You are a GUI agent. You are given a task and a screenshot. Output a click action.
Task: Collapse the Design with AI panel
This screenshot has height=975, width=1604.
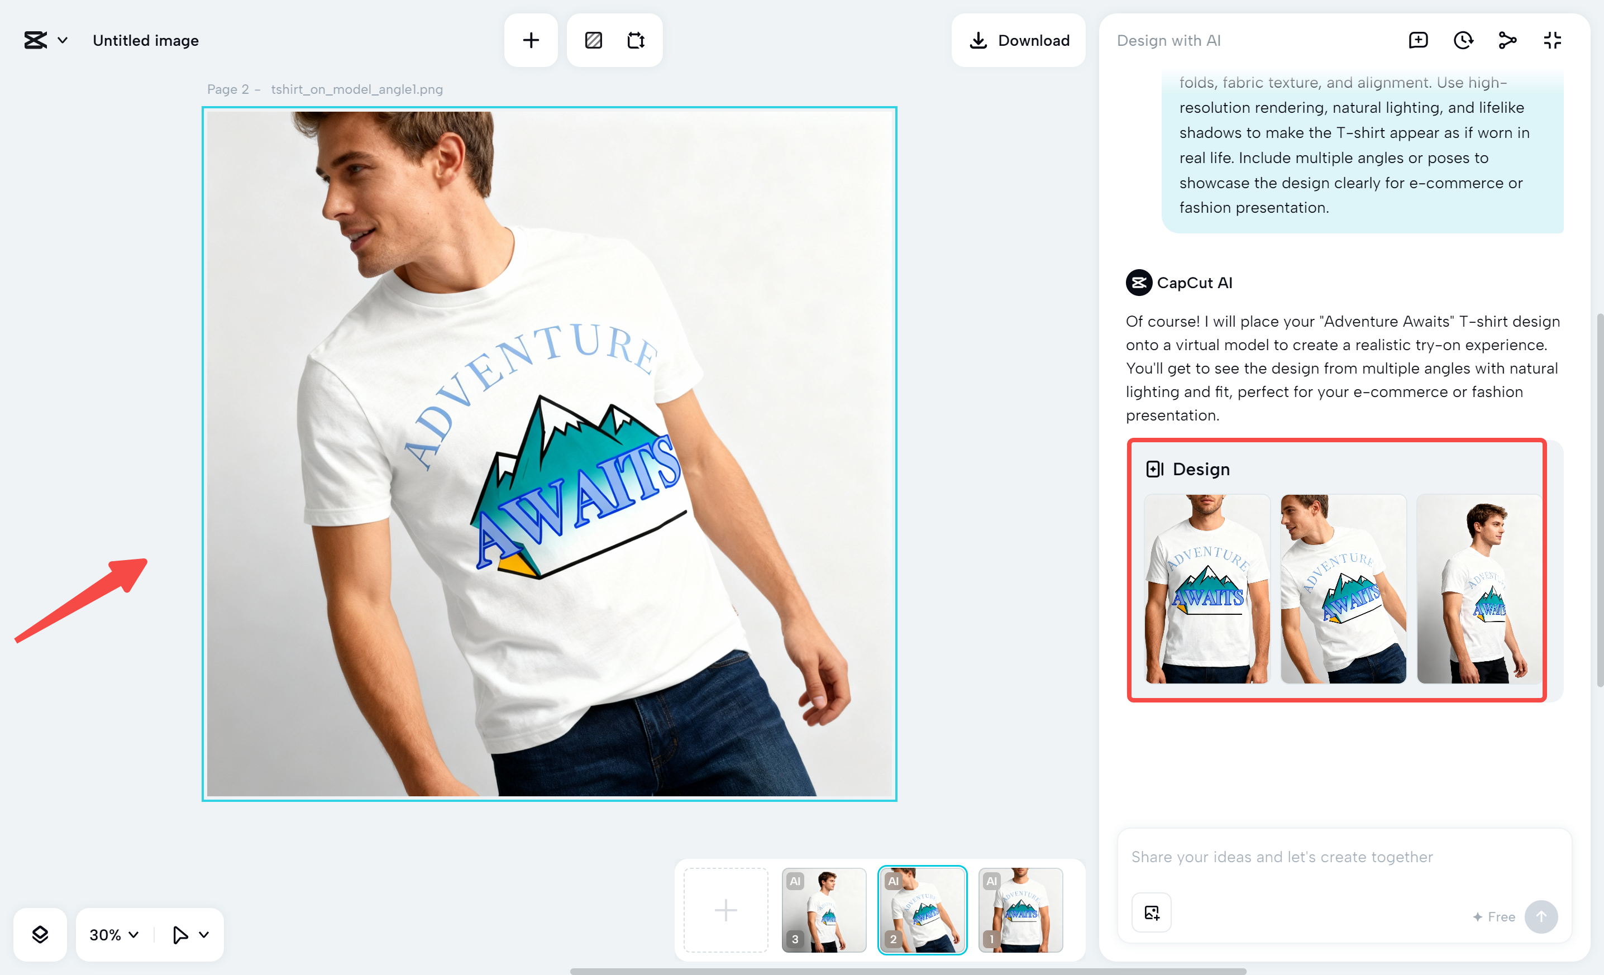pos(1552,40)
